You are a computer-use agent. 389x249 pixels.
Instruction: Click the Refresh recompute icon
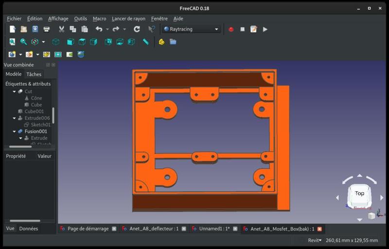137,29
